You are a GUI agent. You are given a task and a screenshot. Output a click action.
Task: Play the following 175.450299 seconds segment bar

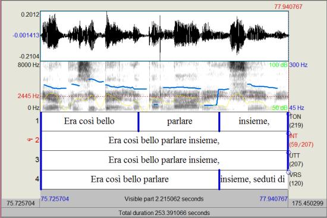(x=307, y=203)
